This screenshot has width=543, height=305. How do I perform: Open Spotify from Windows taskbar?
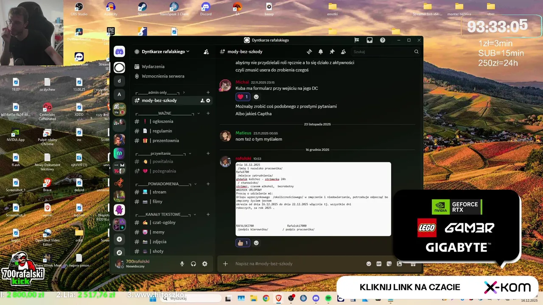point(328,298)
